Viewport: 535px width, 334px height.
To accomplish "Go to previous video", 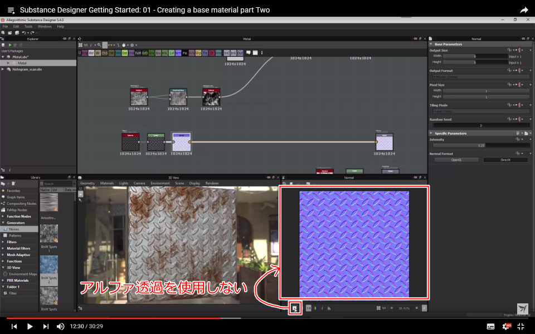I will point(14,327).
